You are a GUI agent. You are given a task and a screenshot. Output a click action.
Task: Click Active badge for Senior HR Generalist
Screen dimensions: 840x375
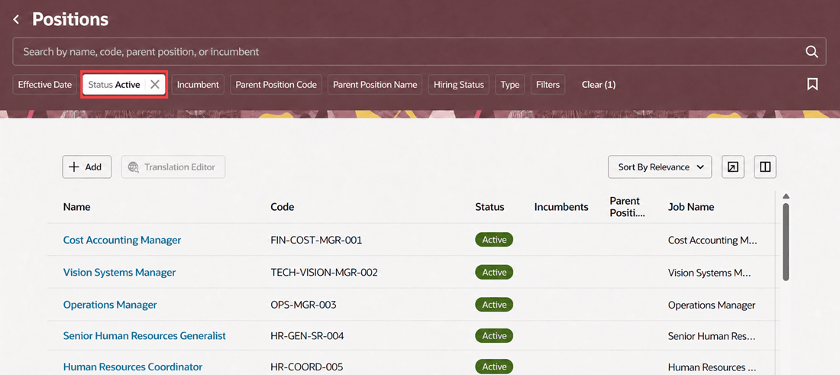point(494,336)
